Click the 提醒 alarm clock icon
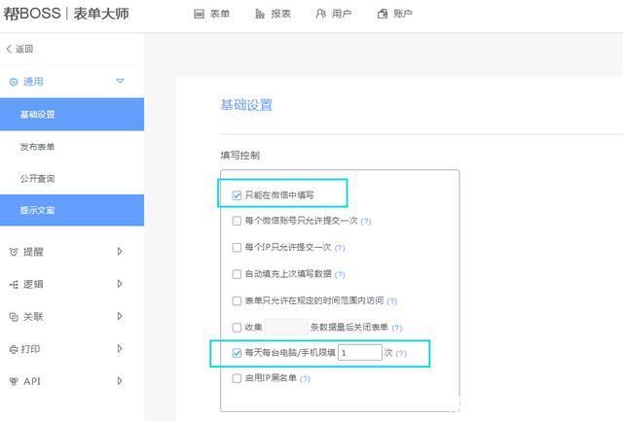 [14, 252]
